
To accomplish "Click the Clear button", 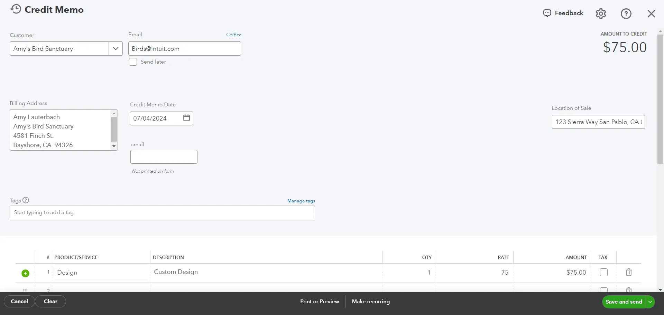I will (50, 301).
